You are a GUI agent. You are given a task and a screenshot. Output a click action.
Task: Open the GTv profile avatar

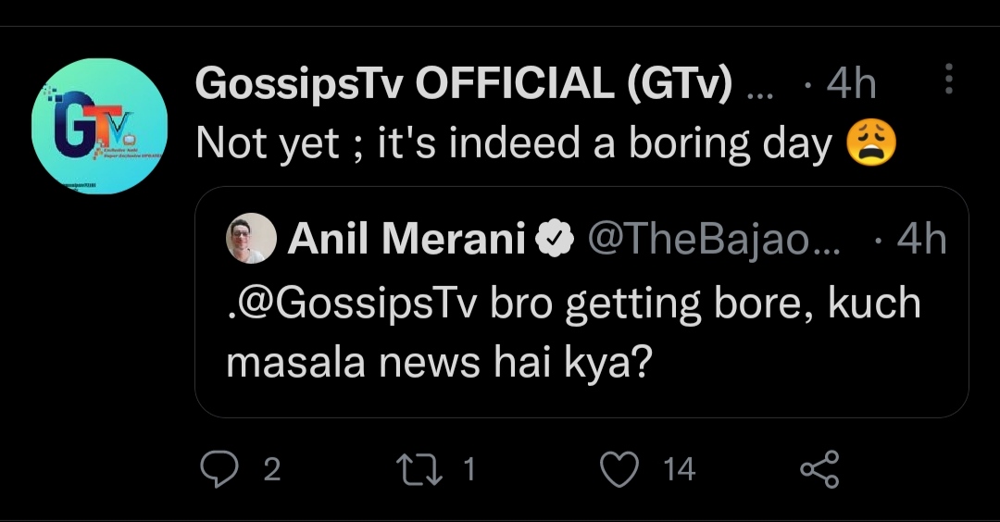pos(99,127)
